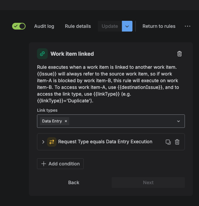Disable the rule with the green toggle
This screenshot has width=199, height=206.
(19, 26)
